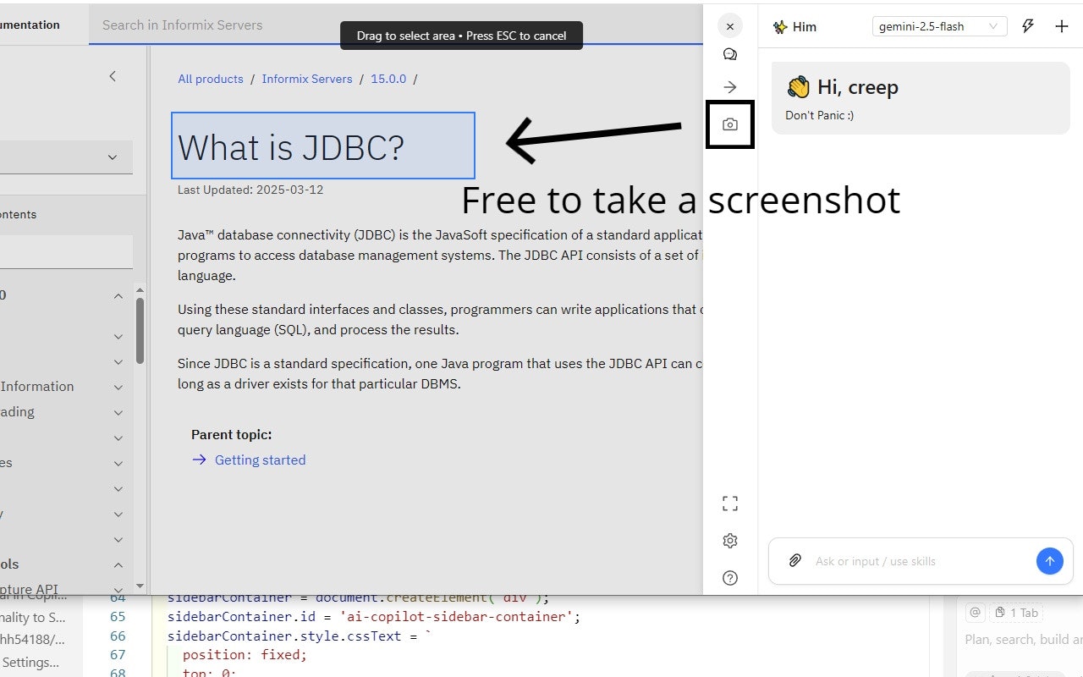This screenshot has height=677, width=1083.
Task: Click the 'Him' assistant name
Action: point(805,26)
